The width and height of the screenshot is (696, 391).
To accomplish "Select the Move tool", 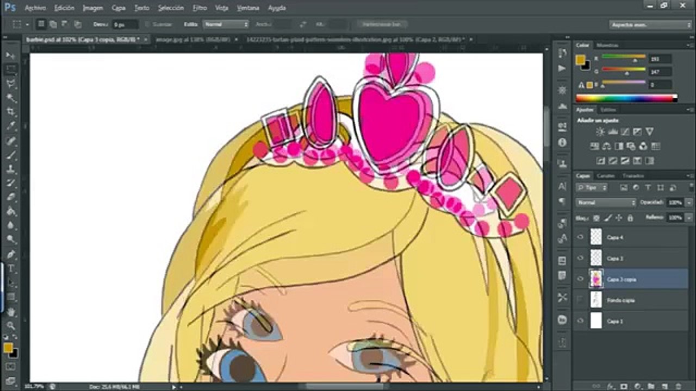I will coord(10,55).
